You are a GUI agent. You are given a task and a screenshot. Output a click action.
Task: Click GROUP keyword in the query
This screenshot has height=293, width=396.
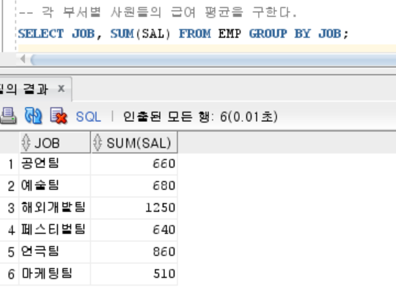pyautogui.click(x=268, y=34)
